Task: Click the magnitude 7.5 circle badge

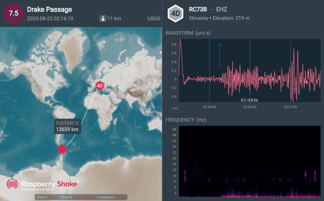Action: click(13, 13)
